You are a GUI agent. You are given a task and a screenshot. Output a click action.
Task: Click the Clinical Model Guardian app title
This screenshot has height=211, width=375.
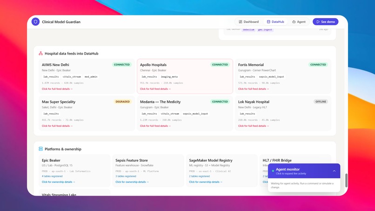(x=61, y=22)
